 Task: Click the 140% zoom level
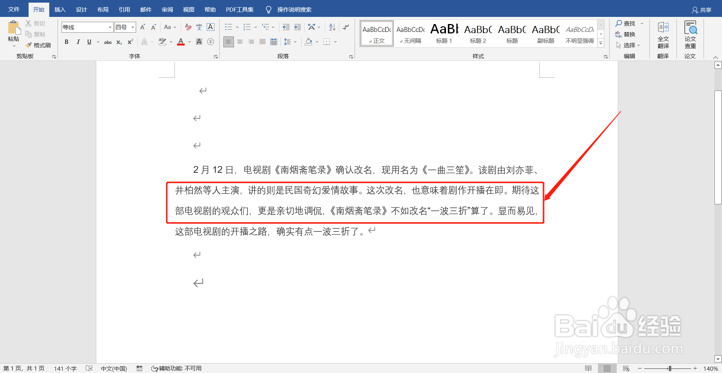point(711,368)
